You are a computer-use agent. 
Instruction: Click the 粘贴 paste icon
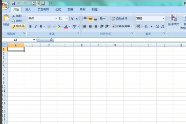6,18
